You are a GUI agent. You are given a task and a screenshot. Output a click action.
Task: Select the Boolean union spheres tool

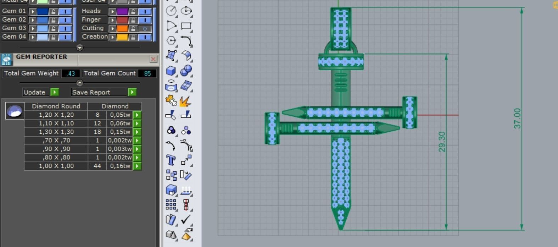(186, 71)
